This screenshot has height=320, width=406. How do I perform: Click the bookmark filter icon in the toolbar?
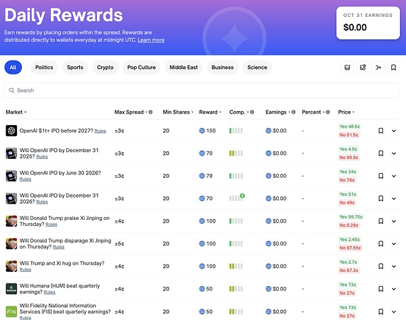coord(394,68)
